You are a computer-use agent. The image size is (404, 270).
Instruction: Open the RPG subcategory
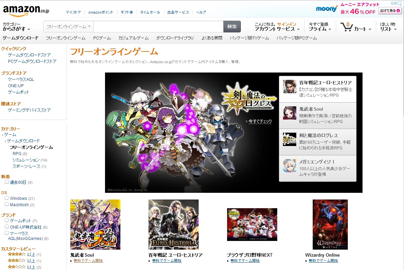tap(17, 154)
